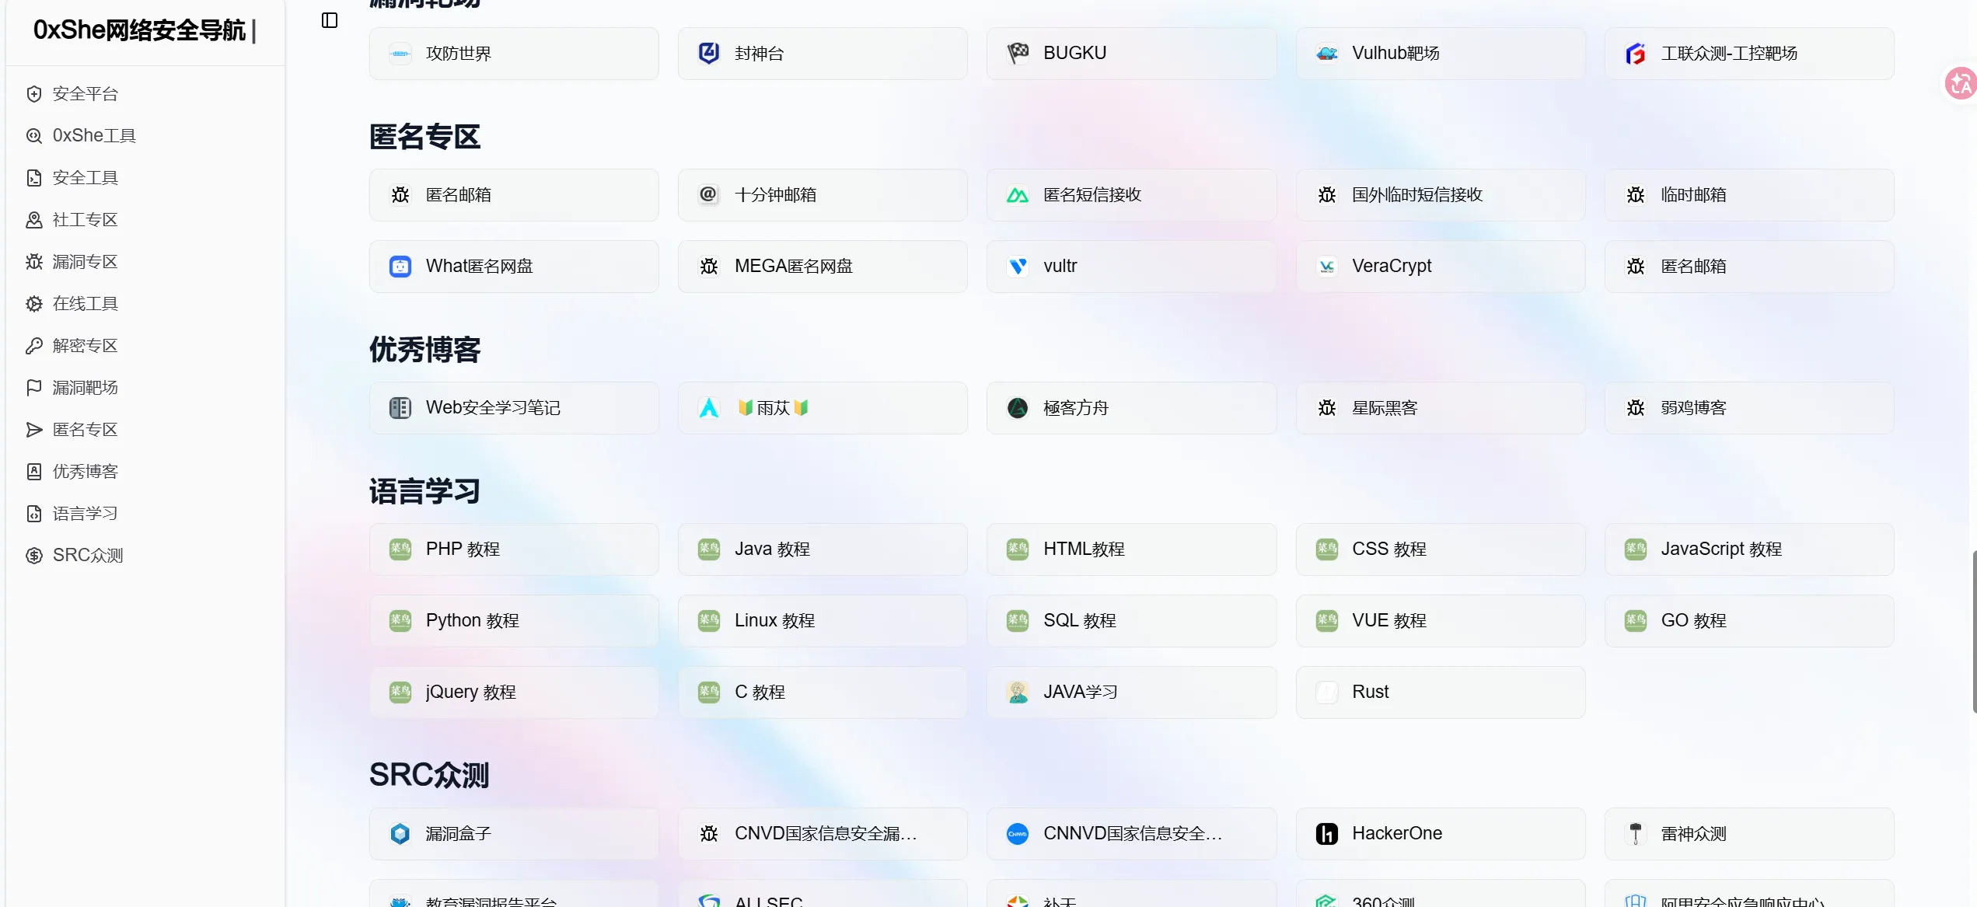This screenshot has height=907, width=1977.
Task: Click the 0xShe工具 search icon in sidebar
Action: (x=34, y=136)
